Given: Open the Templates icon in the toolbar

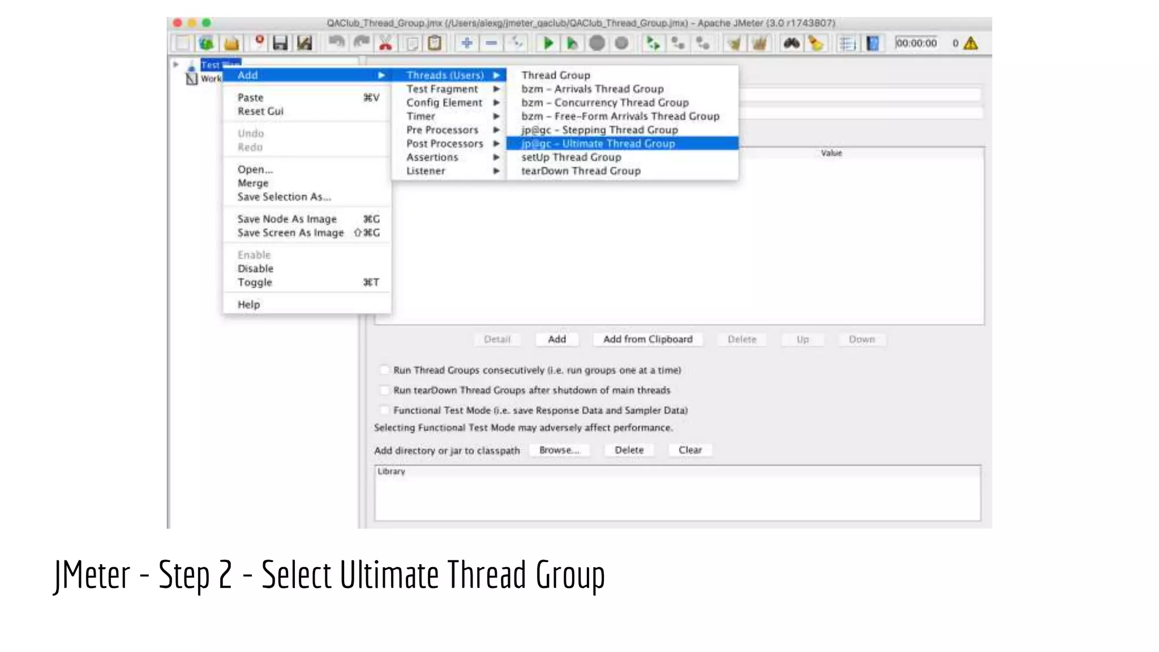Looking at the screenshot, I should (207, 43).
